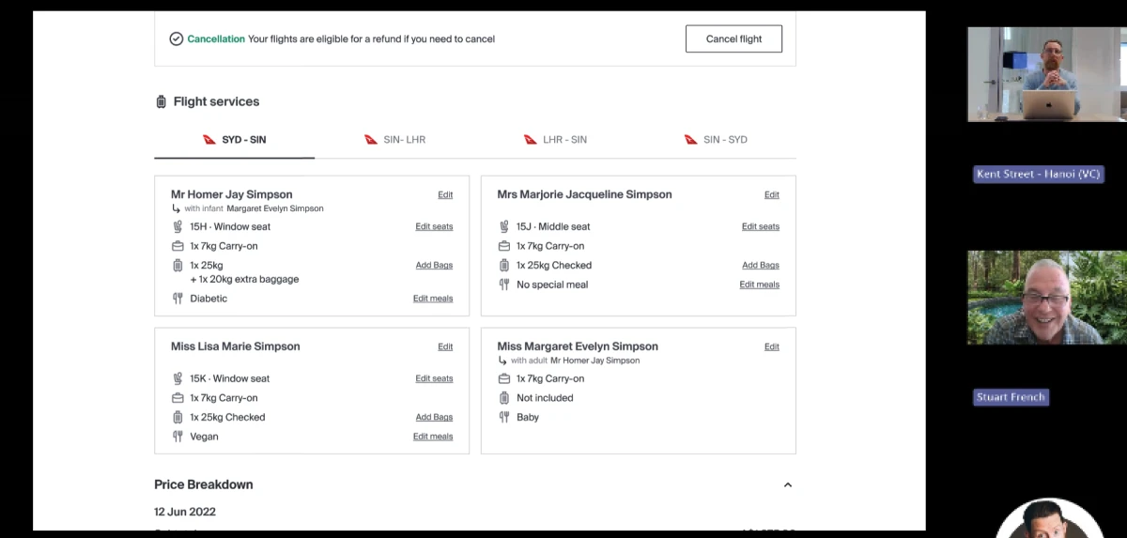This screenshot has height=538, width=1127.
Task: Click carry-on icon in Marjorie's card
Action: tap(504, 246)
